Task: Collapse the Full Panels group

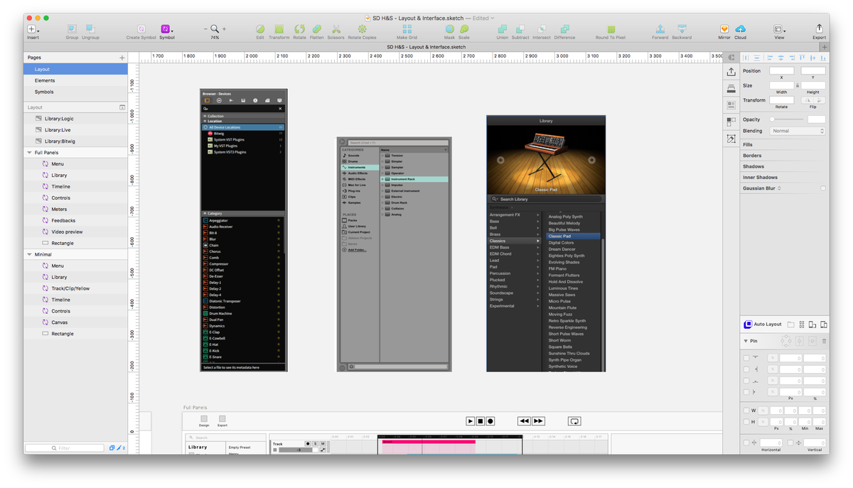Action: tap(30, 153)
